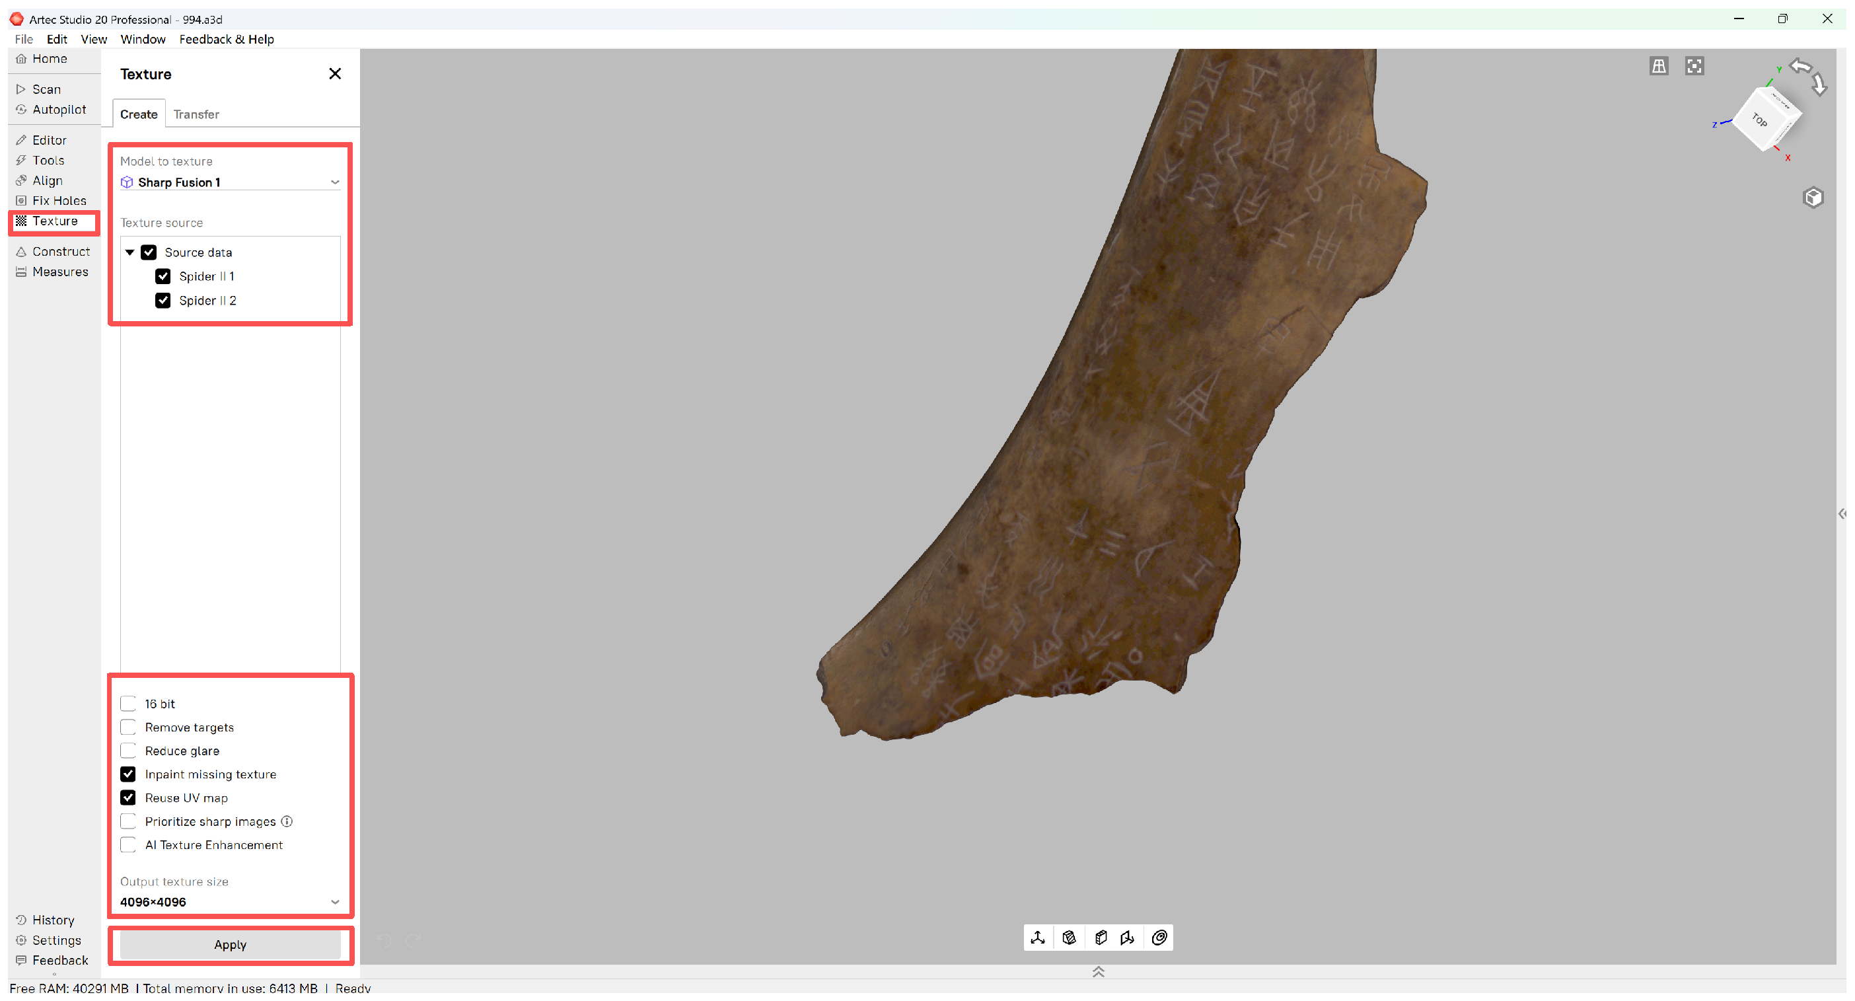Click the concentric target icon in the viewport toolbar
Screen dimensions: 1855x1001
1159,938
